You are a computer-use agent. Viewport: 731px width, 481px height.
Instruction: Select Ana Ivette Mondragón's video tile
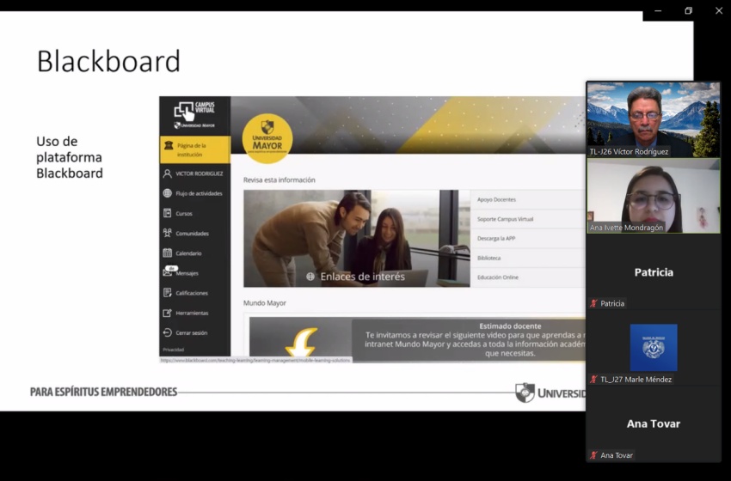click(653, 196)
